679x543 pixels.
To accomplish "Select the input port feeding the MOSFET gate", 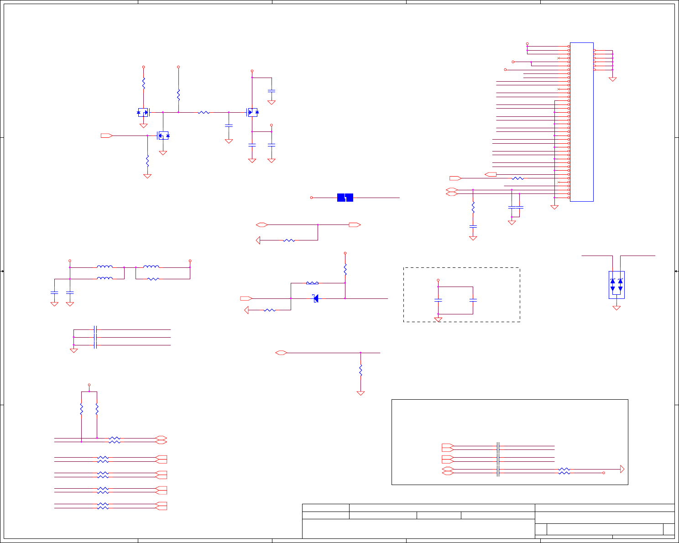I will pos(107,136).
